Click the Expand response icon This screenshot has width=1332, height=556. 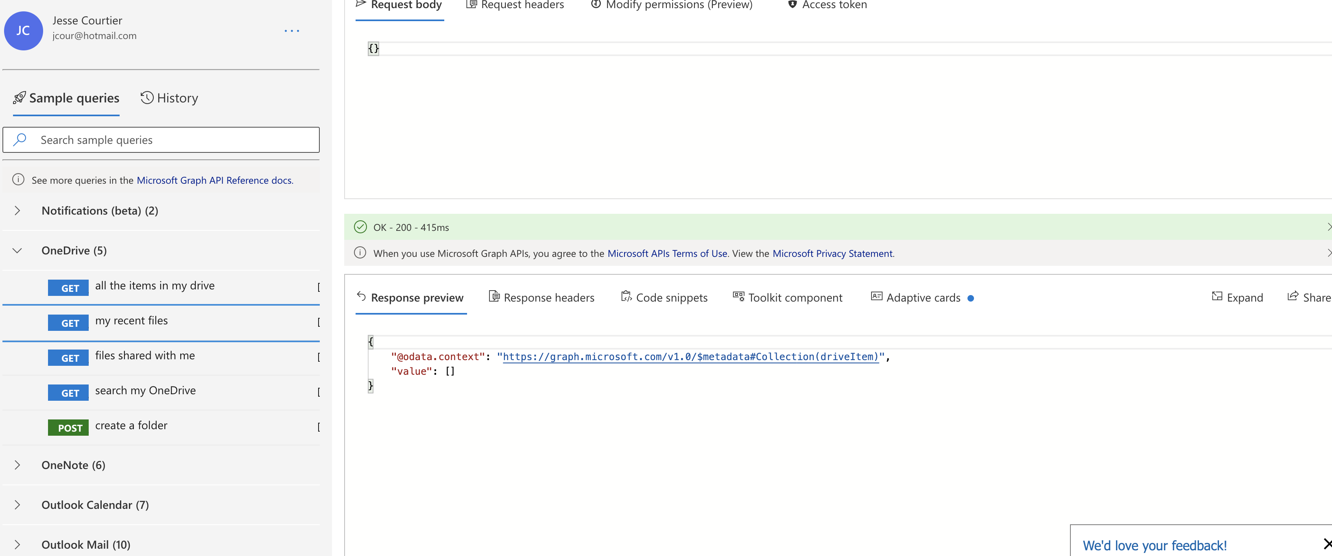(1217, 297)
